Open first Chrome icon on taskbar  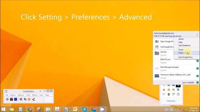click(x=30, y=109)
